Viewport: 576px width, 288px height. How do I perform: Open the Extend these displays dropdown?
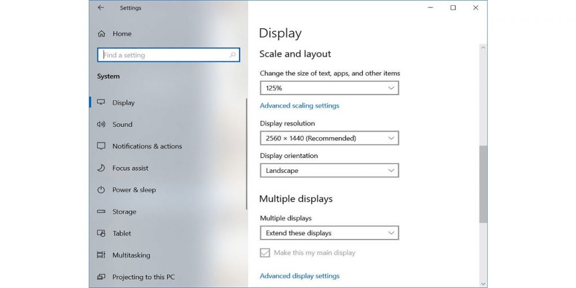coord(329,233)
